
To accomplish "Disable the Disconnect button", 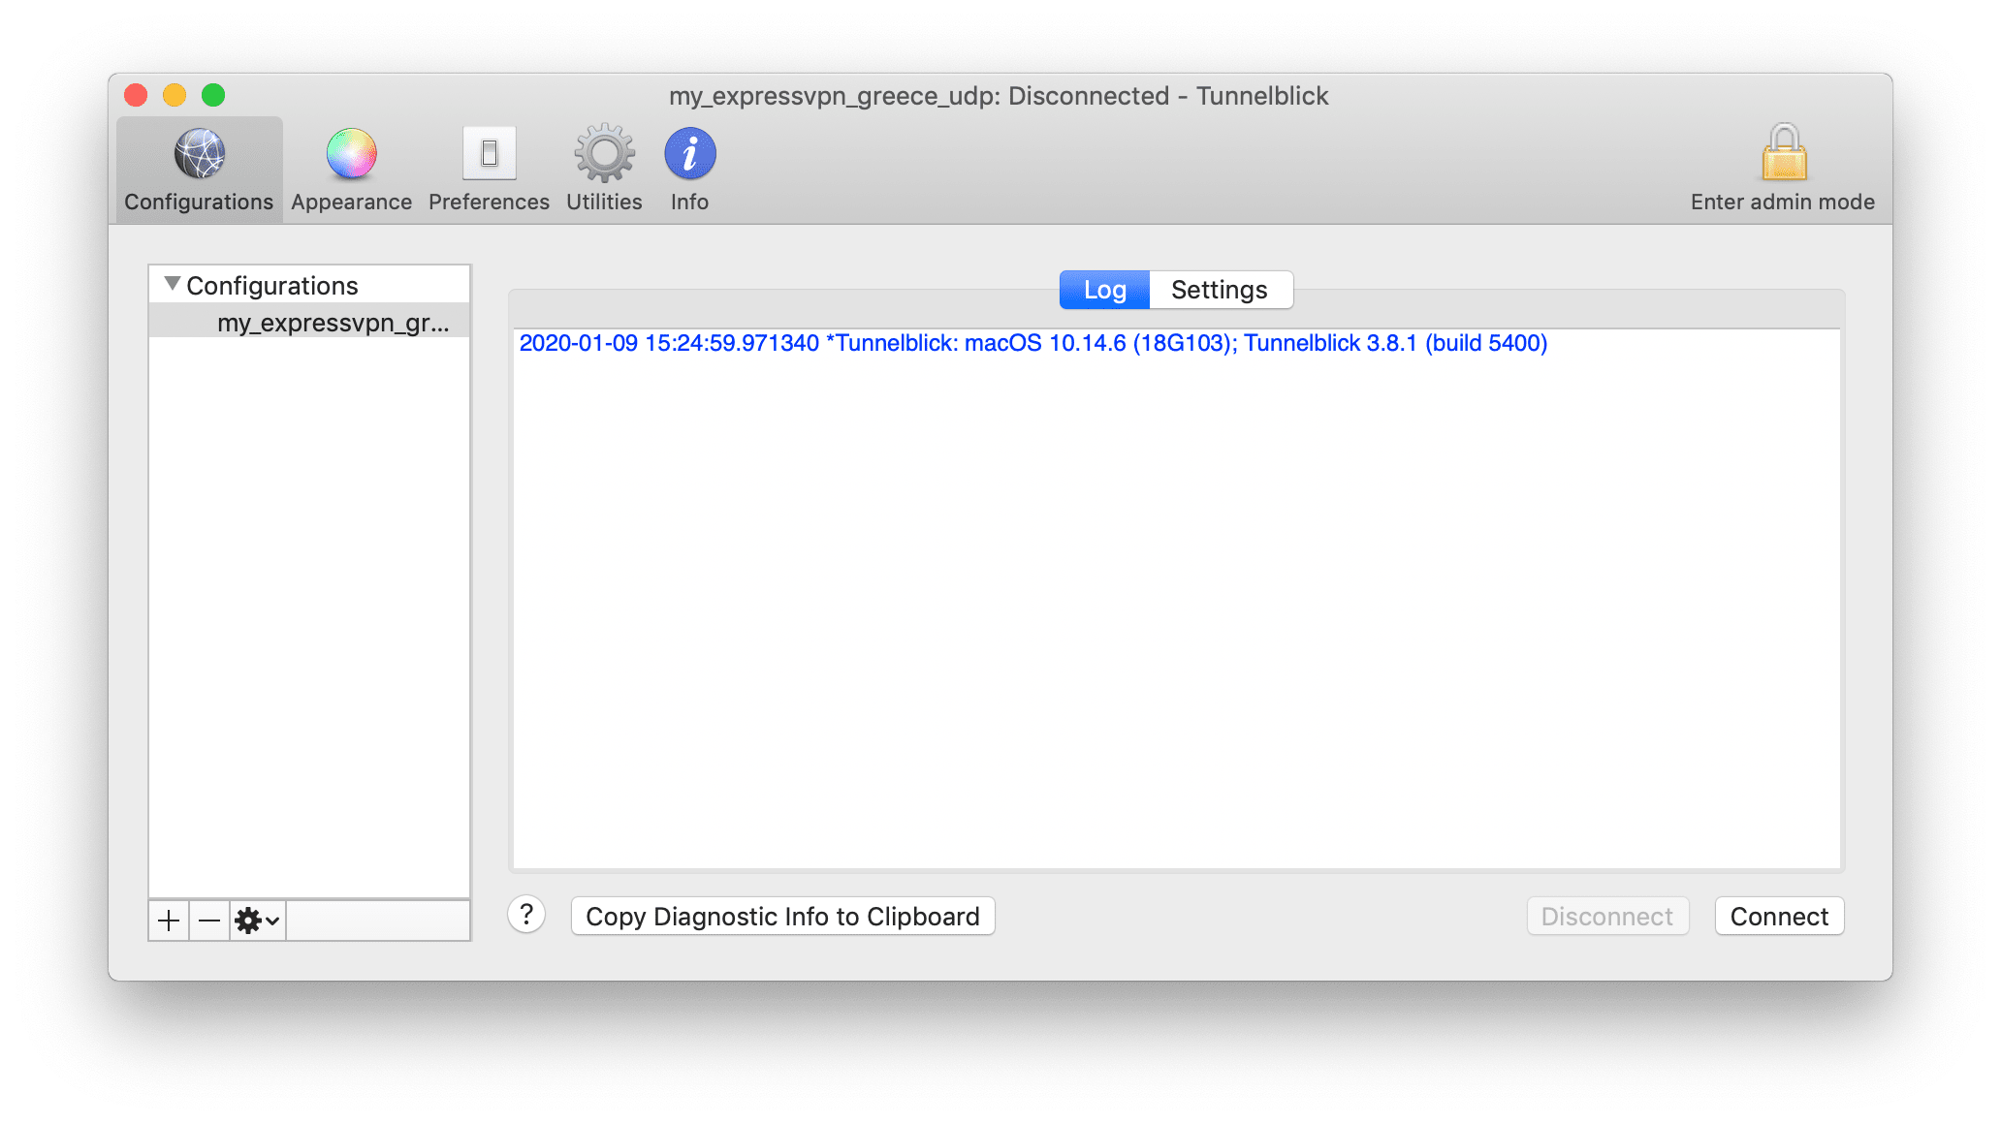I will point(1604,917).
